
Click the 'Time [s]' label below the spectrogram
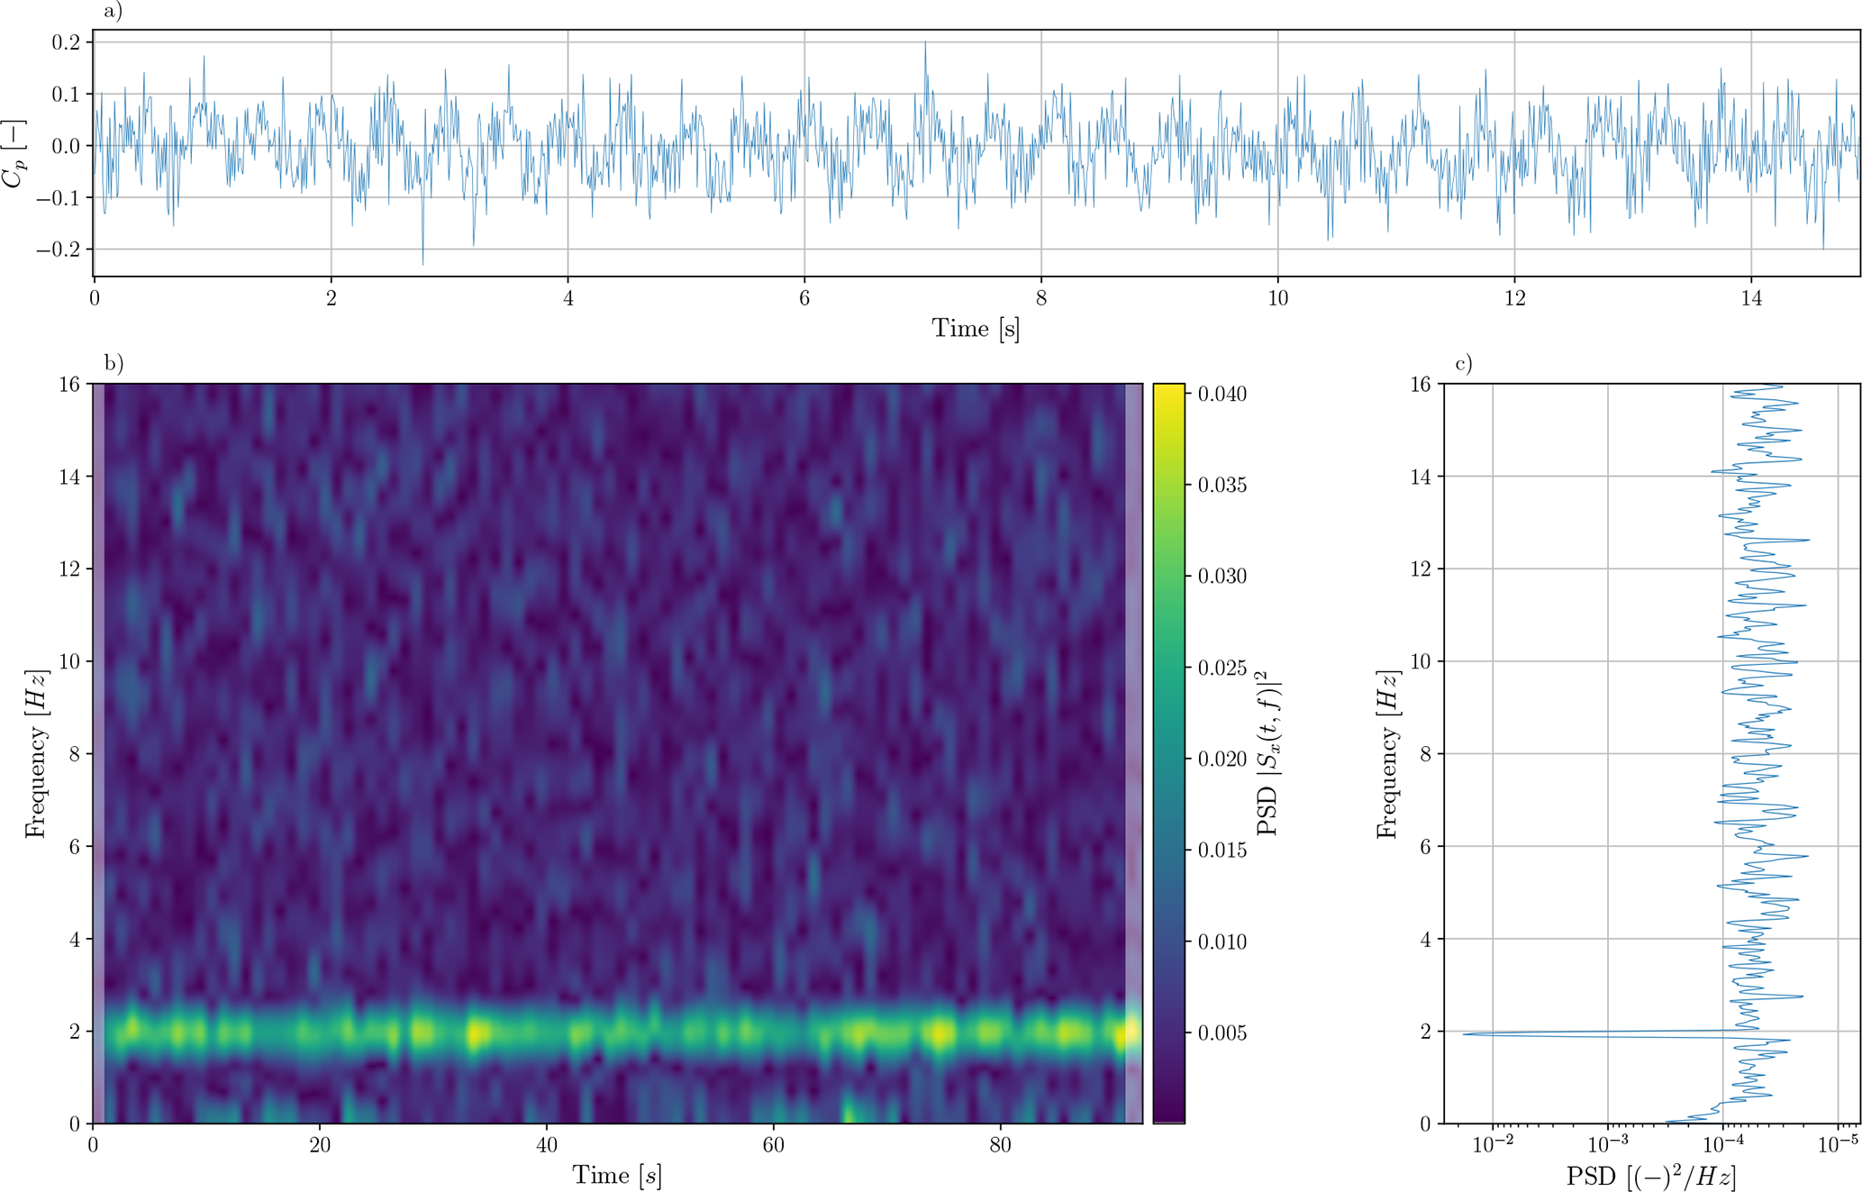(x=617, y=1175)
